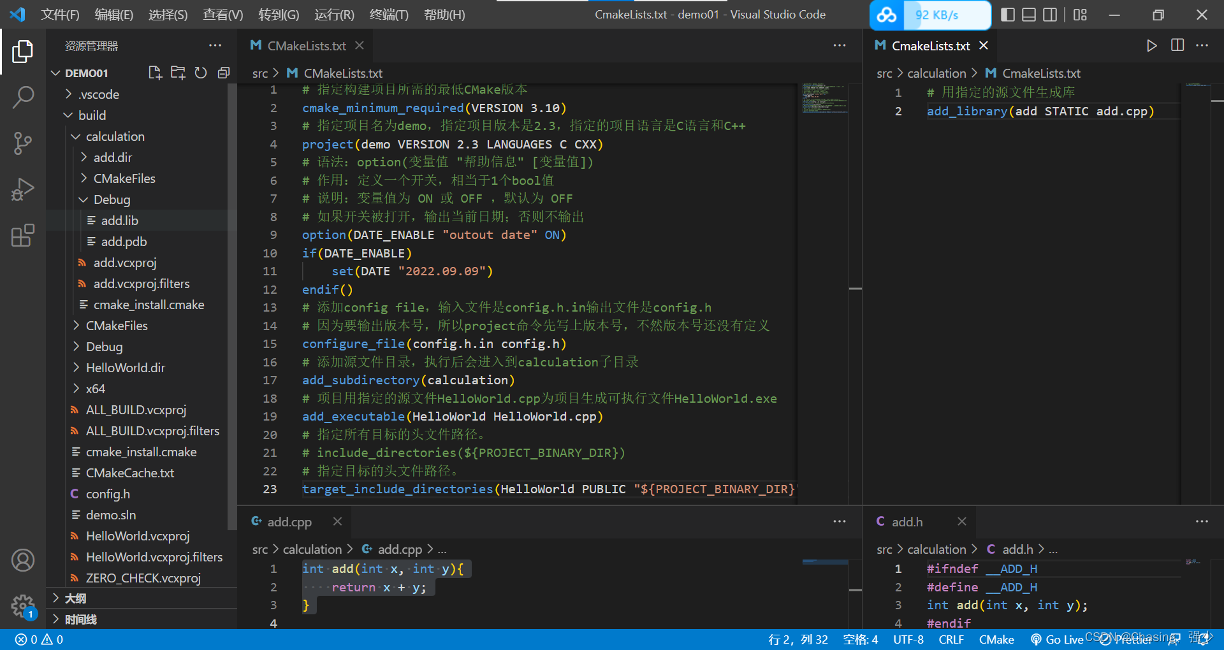Go to line and column from status bar
1224x650 pixels.
coord(798,639)
